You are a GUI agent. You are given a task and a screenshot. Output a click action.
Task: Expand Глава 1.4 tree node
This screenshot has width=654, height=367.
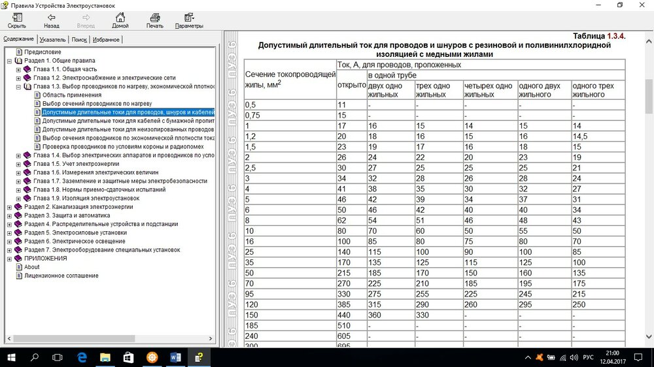[18, 155]
